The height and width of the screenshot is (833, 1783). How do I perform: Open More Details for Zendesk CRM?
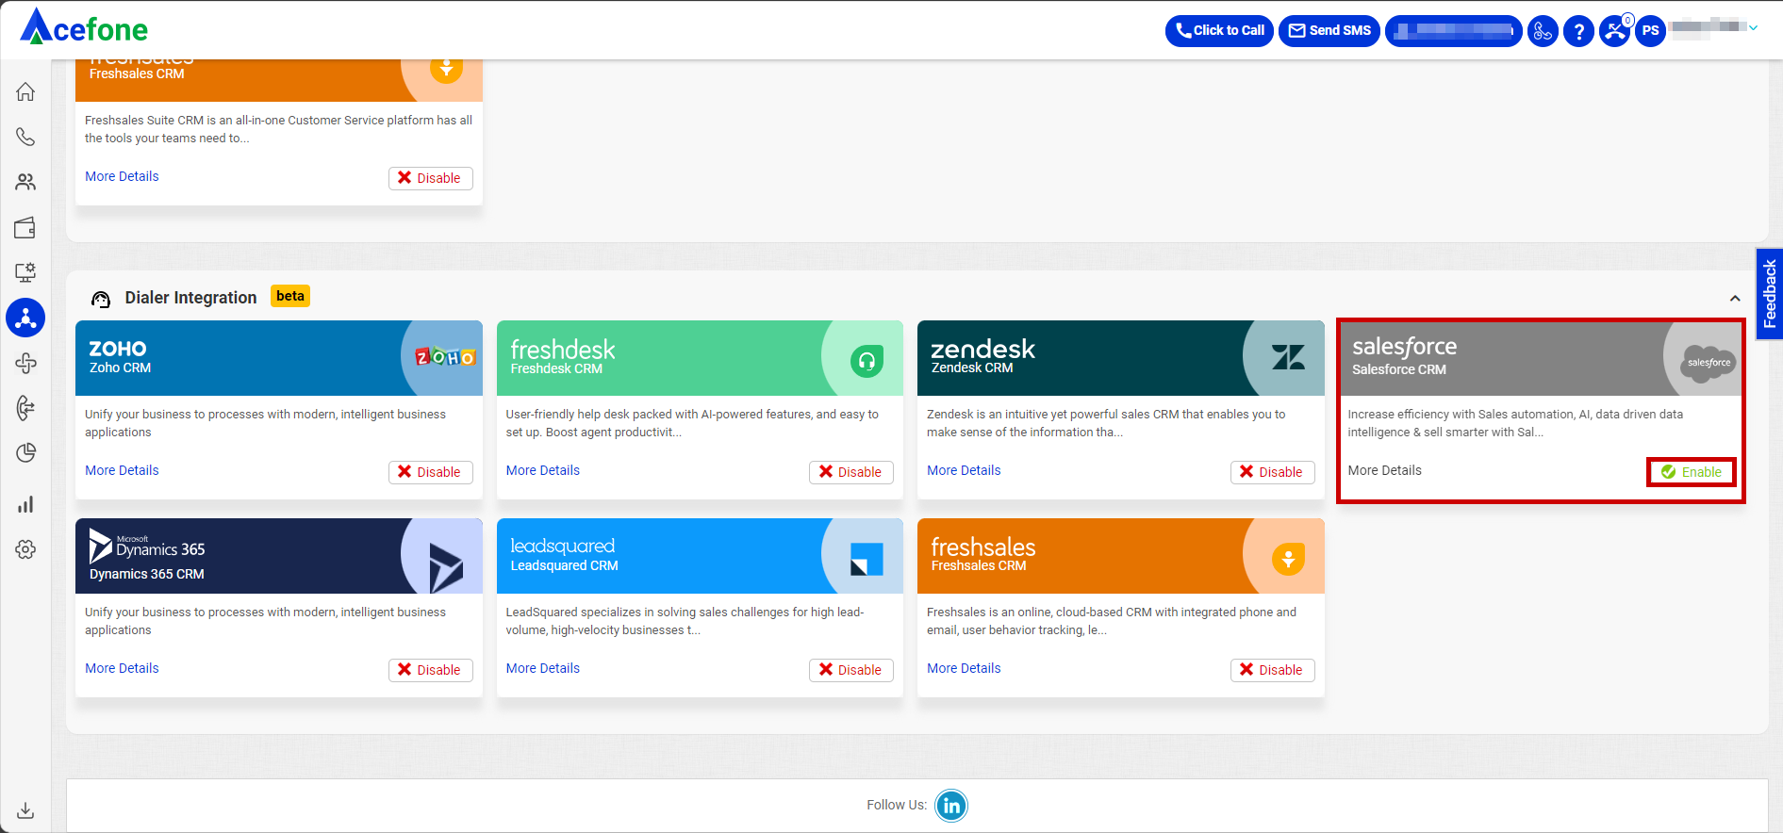[x=964, y=470]
